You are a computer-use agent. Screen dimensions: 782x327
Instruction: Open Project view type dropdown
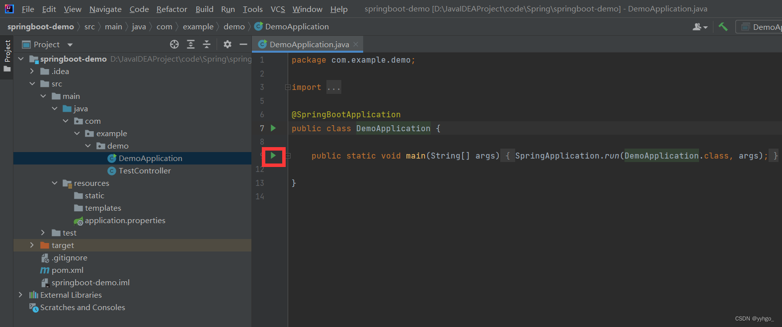[x=70, y=45]
